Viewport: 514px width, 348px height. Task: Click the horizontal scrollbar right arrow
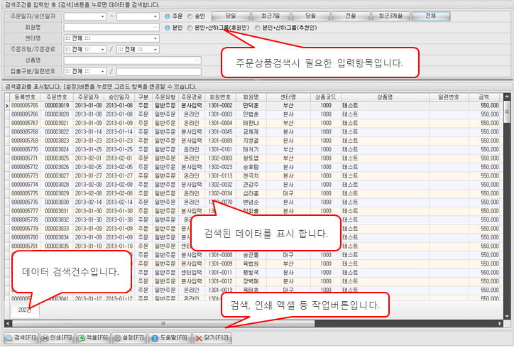(500, 324)
